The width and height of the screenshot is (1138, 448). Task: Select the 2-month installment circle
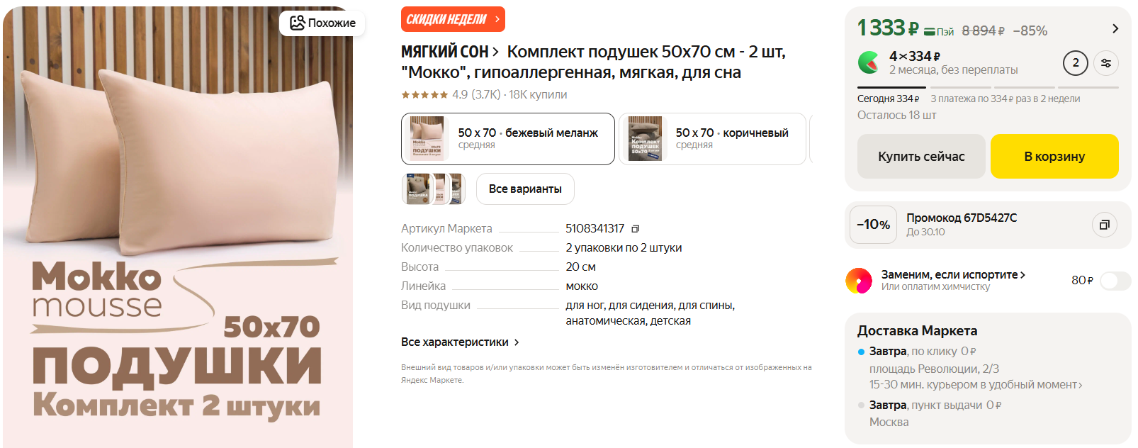[1076, 63]
